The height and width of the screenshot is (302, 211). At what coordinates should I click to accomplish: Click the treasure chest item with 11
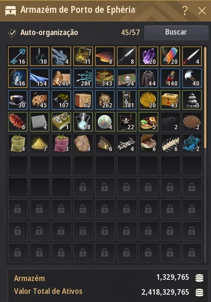coord(83,56)
